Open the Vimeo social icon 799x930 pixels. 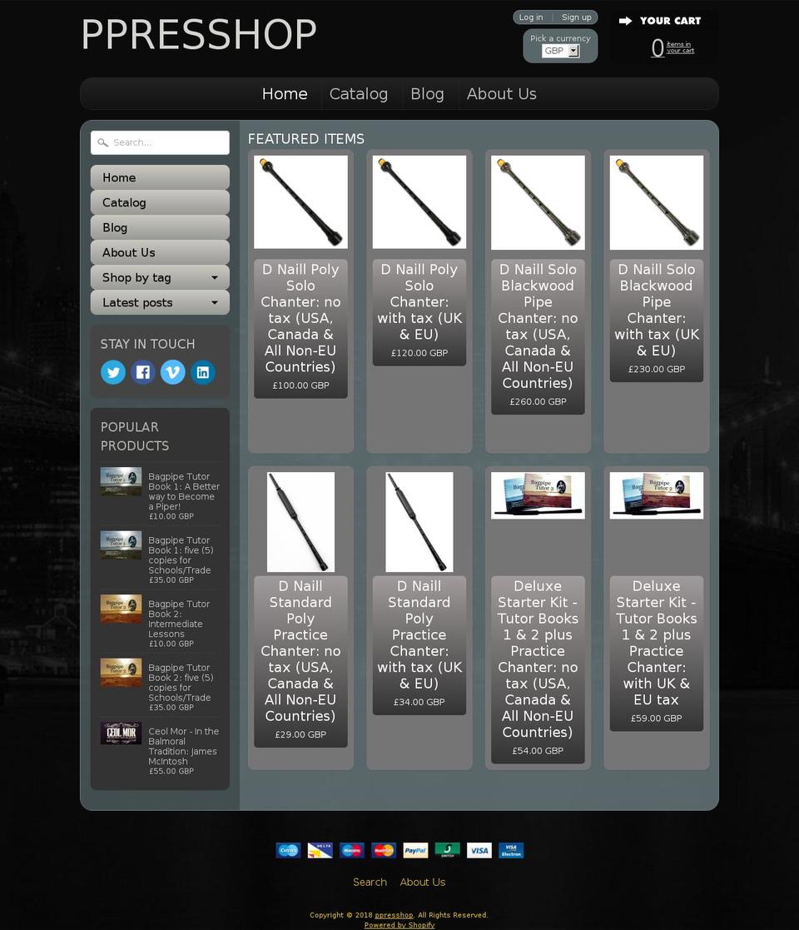pyautogui.click(x=172, y=372)
